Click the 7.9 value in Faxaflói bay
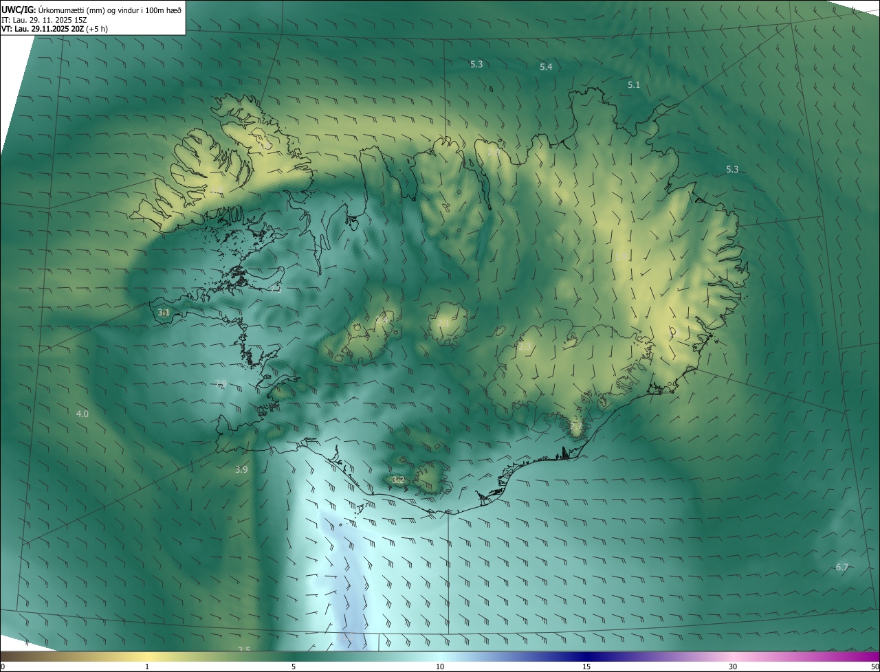Viewport: 880px width, 672px height. [x=221, y=383]
